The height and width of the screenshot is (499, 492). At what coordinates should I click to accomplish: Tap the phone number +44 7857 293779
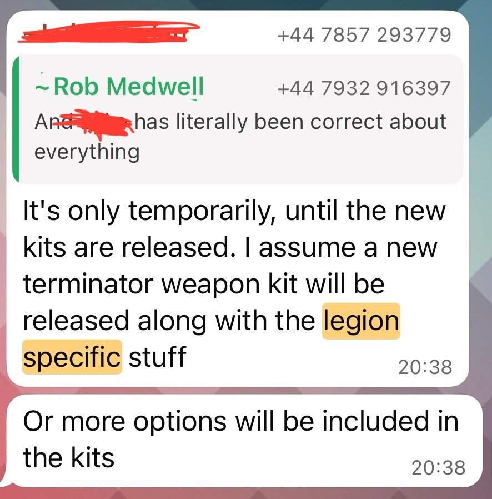(364, 34)
